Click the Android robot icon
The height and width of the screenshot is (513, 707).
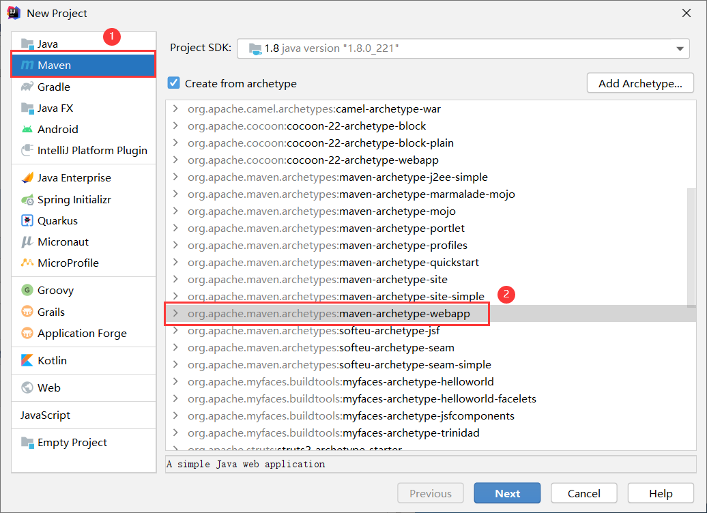pyautogui.click(x=27, y=130)
